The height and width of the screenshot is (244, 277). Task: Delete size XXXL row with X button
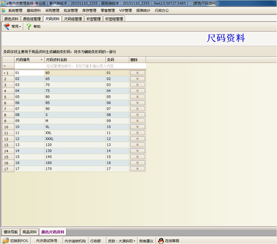pyautogui.click(x=137, y=139)
